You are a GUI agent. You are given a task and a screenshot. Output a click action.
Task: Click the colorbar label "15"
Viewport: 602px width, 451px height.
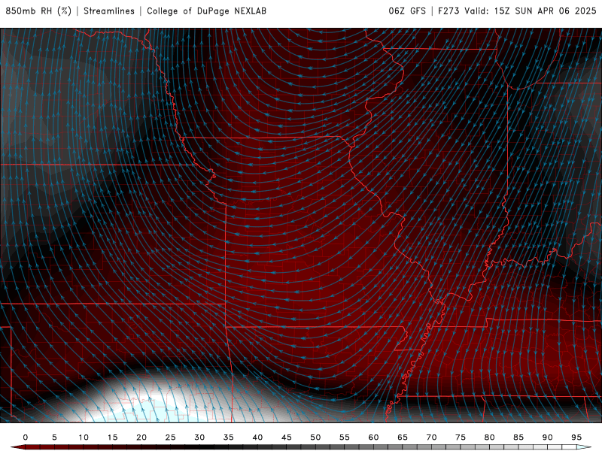point(112,437)
